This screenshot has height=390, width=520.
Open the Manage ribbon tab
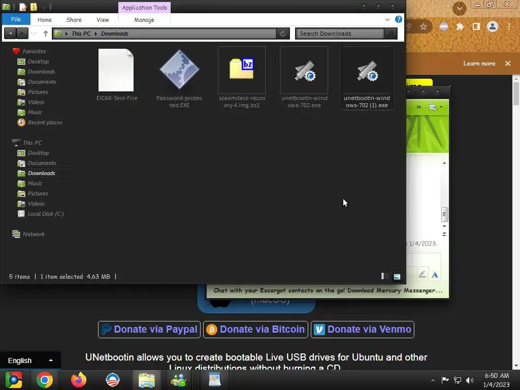[144, 20]
